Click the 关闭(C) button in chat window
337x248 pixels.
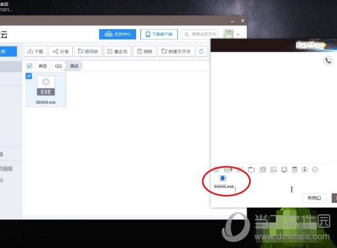pos(314,198)
